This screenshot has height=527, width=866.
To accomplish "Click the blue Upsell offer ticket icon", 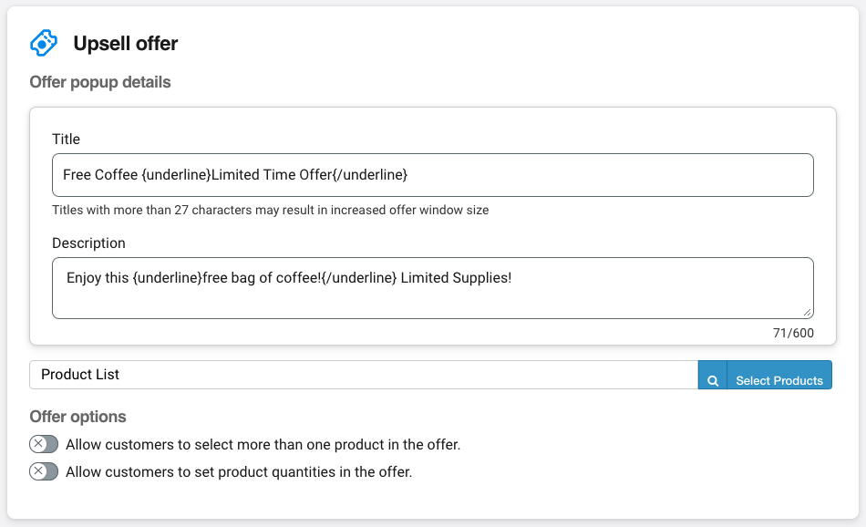I will tap(44, 43).
